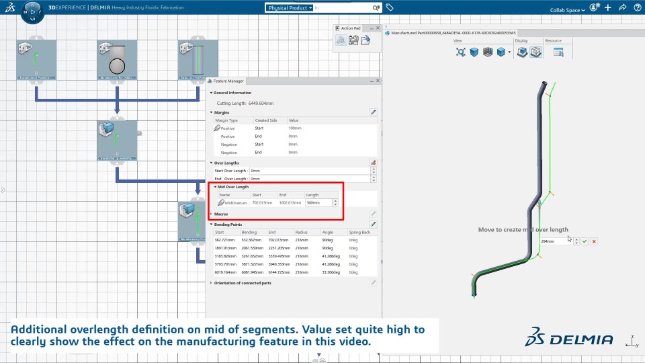Viewport: 645px width, 363px height.
Task: Expand Orientation of connected parts
Action: pos(212,283)
